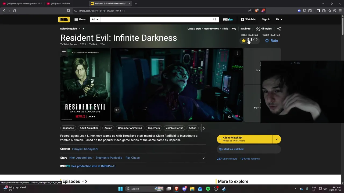This screenshot has width=344, height=193.
Task: Reload the page
Action: pos(15,11)
